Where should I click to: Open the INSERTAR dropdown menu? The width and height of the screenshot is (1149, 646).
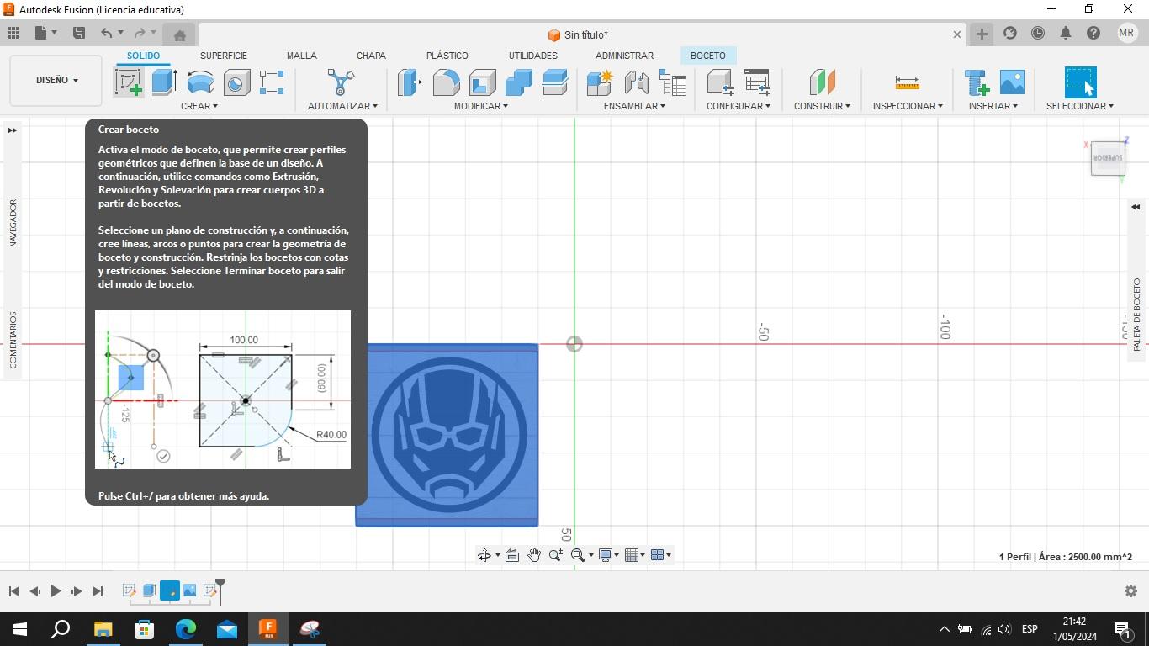point(993,106)
